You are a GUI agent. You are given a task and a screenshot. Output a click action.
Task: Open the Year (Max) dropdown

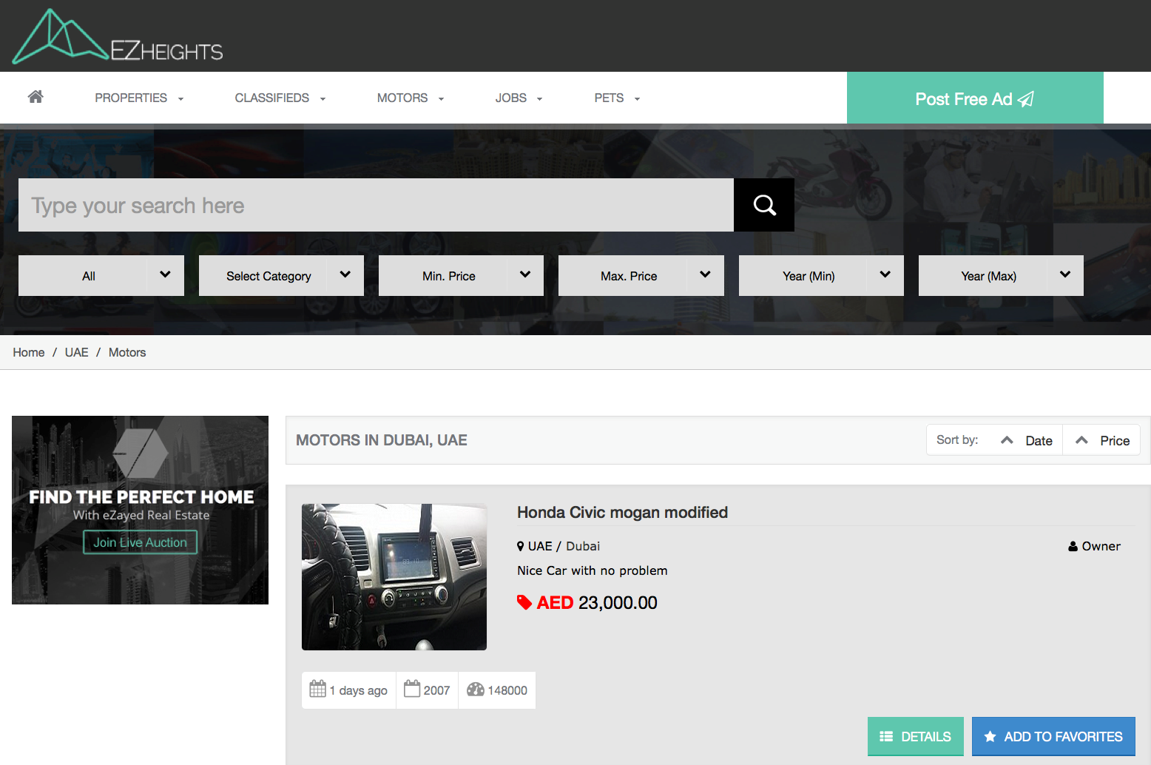point(1001,275)
